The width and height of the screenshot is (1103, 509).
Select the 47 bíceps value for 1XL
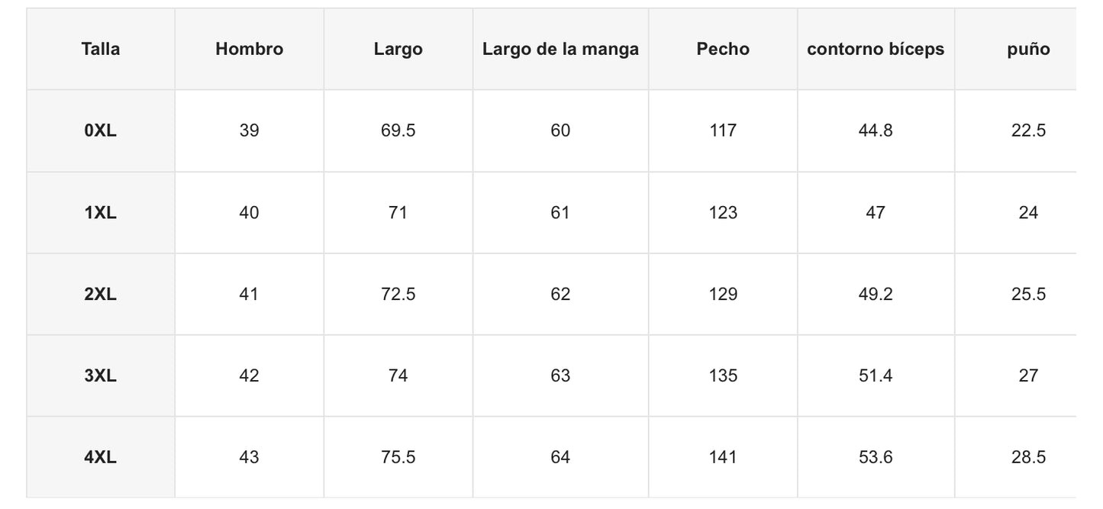876,212
